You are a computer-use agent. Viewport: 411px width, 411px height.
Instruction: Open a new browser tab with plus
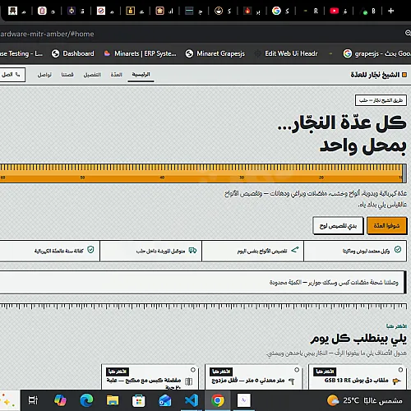391,11
